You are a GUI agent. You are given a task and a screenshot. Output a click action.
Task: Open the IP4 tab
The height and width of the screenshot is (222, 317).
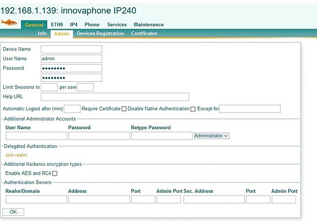pyautogui.click(x=73, y=25)
